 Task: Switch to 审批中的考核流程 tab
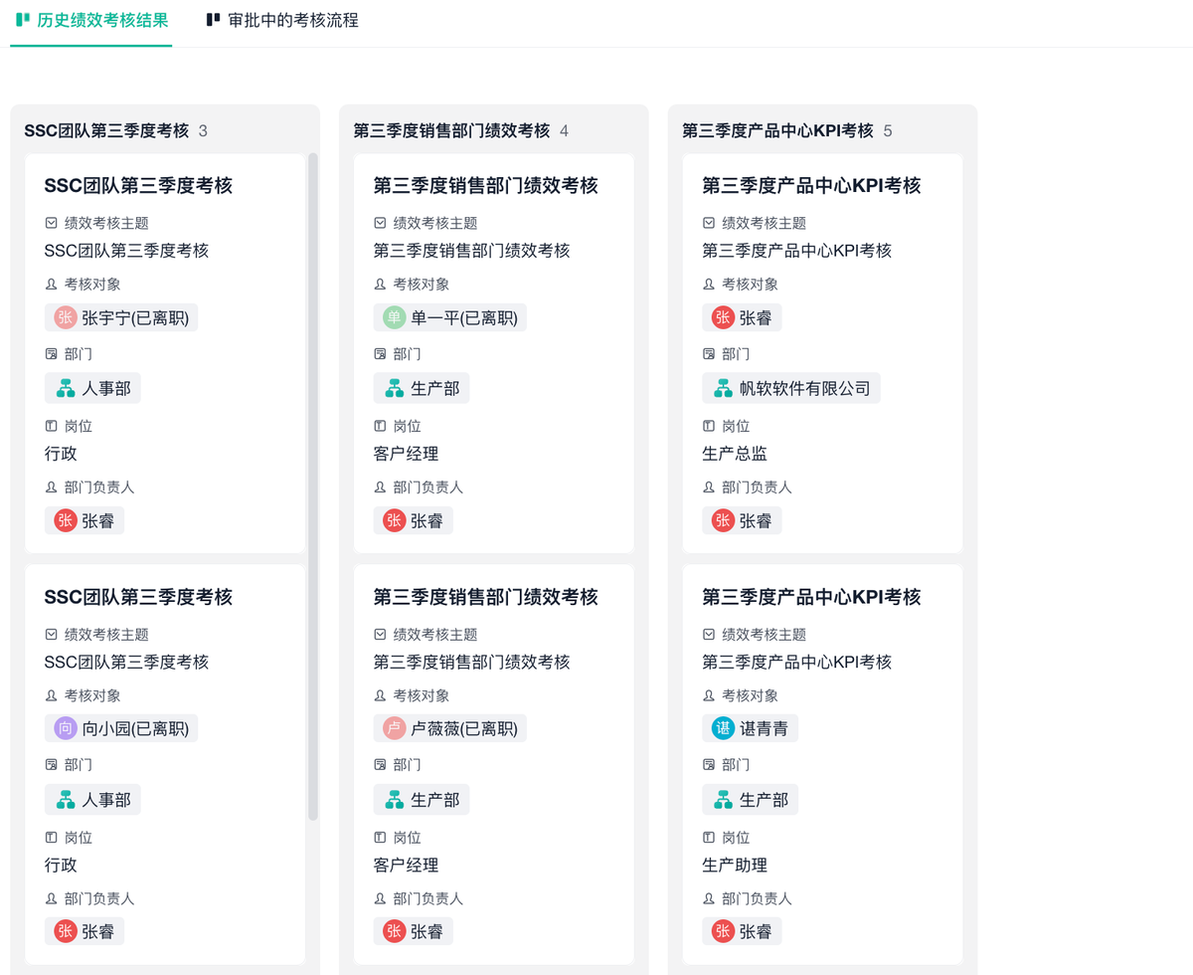pyautogui.click(x=282, y=20)
